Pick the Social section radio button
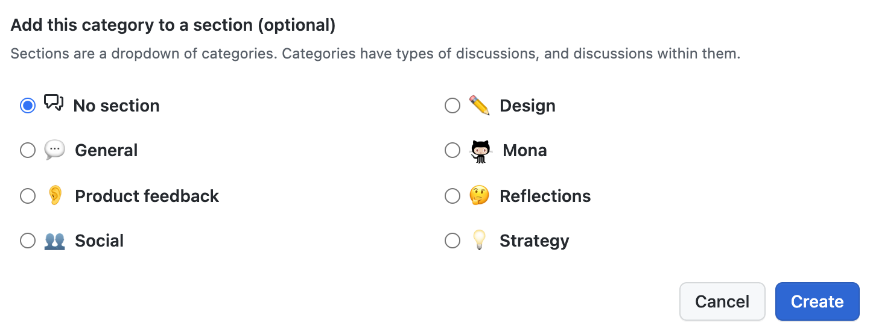The image size is (870, 334). [28, 241]
